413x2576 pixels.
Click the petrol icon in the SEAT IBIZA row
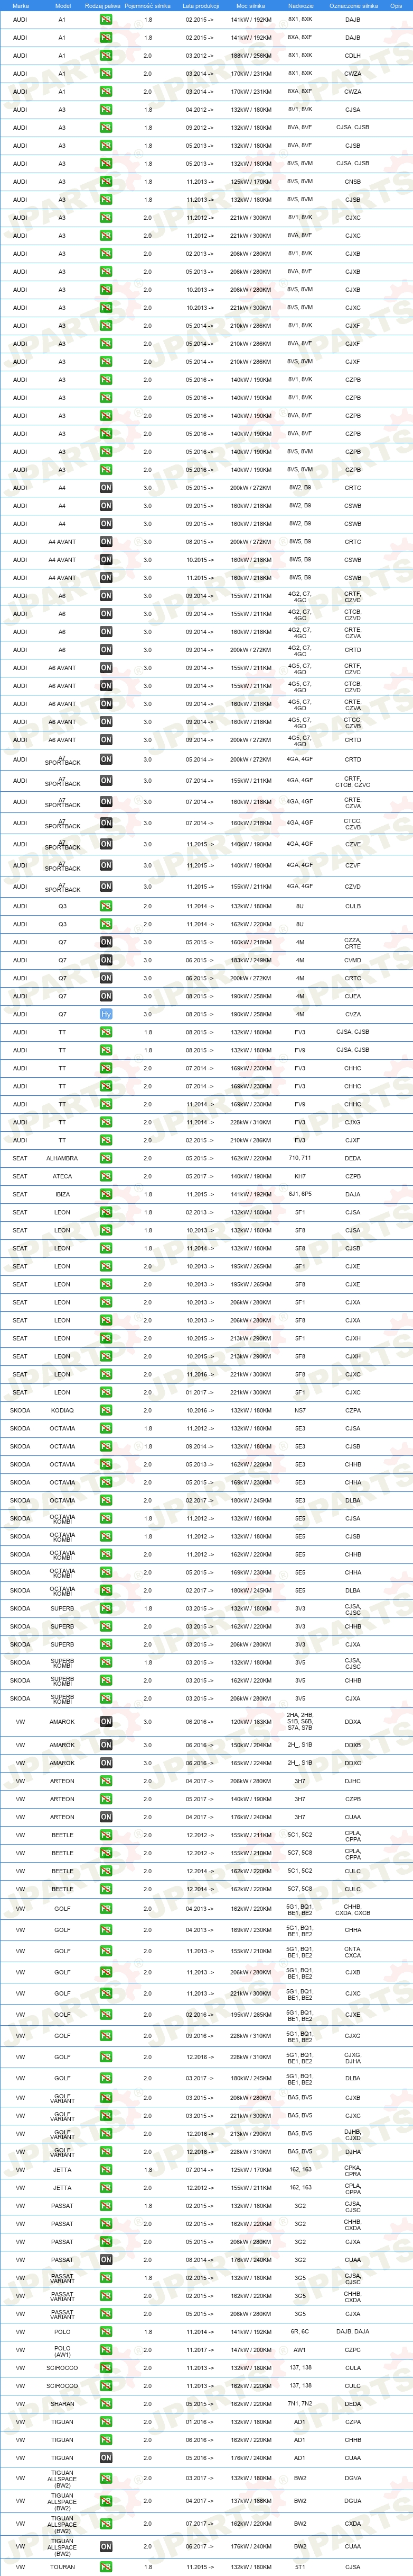click(x=106, y=1194)
